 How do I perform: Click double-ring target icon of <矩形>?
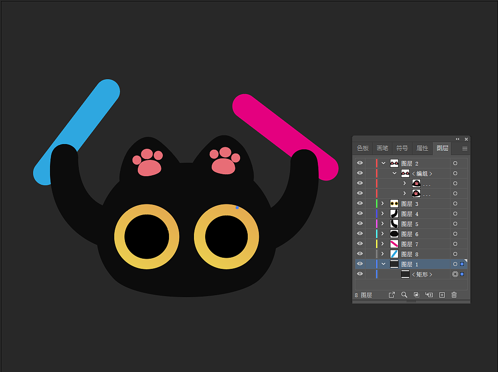point(455,274)
